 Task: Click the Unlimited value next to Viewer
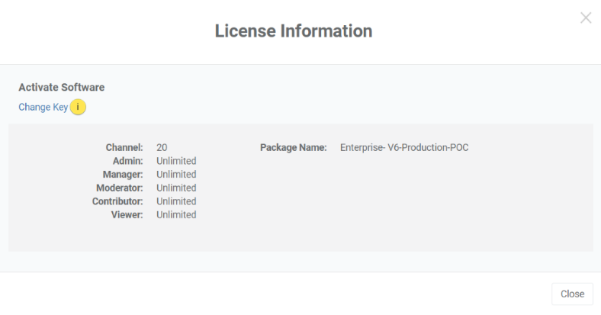pos(176,215)
